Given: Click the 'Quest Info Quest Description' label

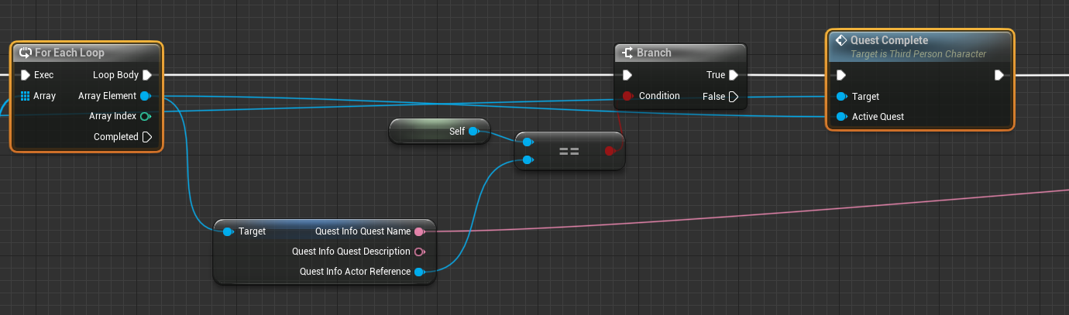Looking at the screenshot, I should coord(351,252).
